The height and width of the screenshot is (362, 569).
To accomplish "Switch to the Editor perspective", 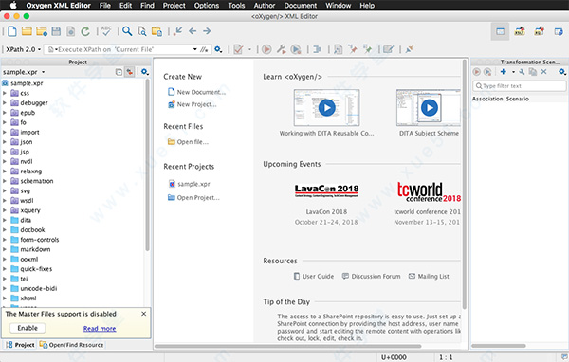I will [x=500, y=31].
